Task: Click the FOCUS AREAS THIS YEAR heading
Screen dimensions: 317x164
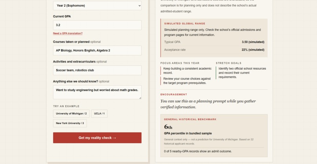Action: (x=180, y=63)
